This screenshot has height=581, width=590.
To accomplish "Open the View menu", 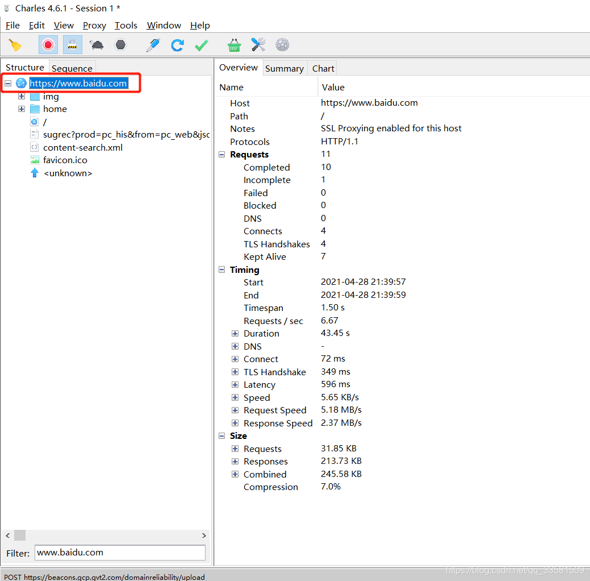I will pyautogui.click(x=64, y=25).
